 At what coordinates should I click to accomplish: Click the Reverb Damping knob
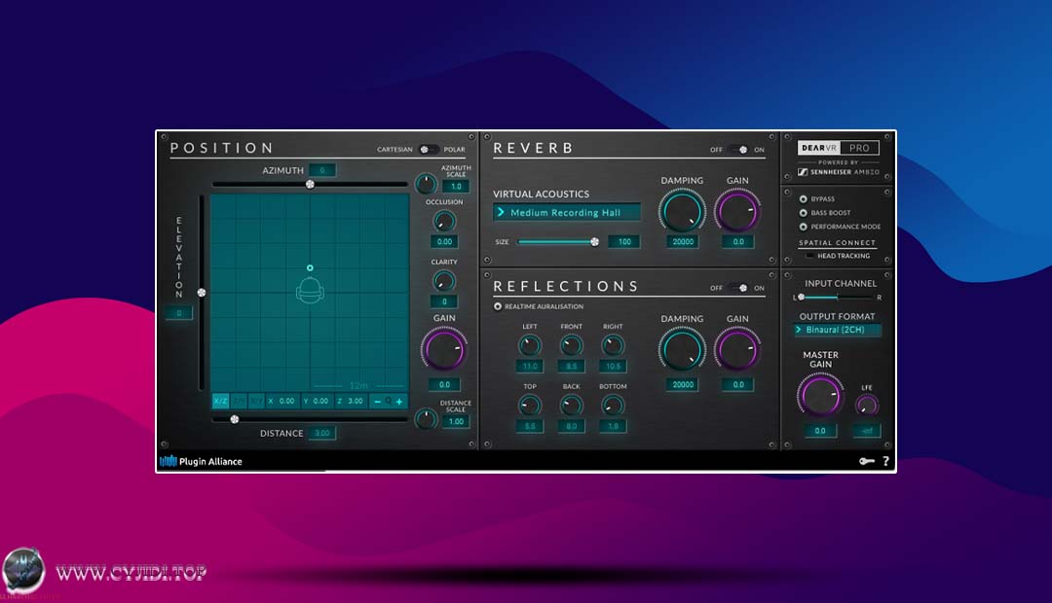[682, 212]
